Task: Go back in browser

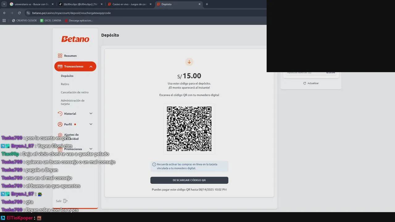Action: coord(4,13)
